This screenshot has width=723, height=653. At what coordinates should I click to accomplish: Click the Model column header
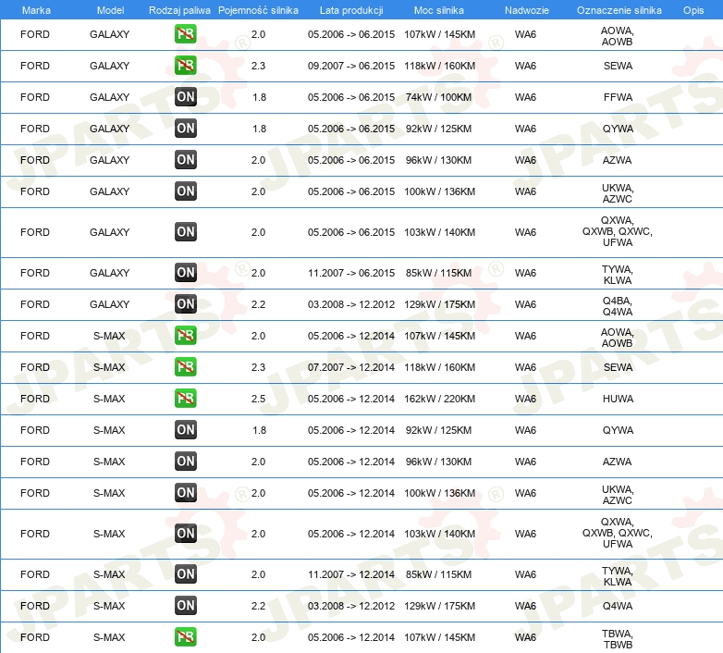coord(110,10)
